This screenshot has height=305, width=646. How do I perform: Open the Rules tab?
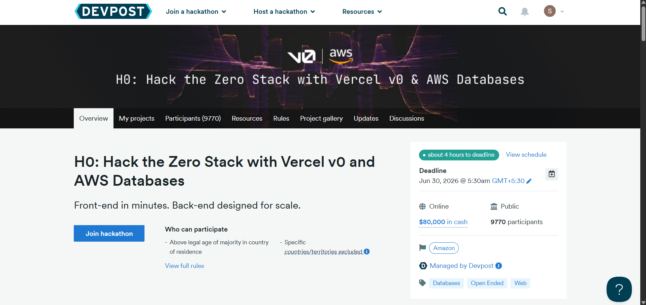(x=281, y=118)
